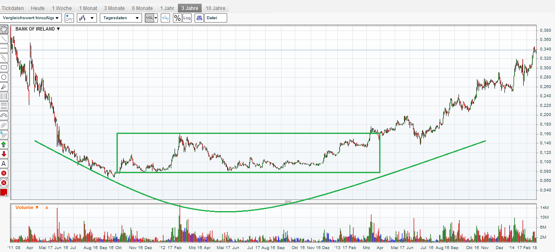Click the average line chart icon
This screenshot has width=555, height=252.
pos(165,18)
